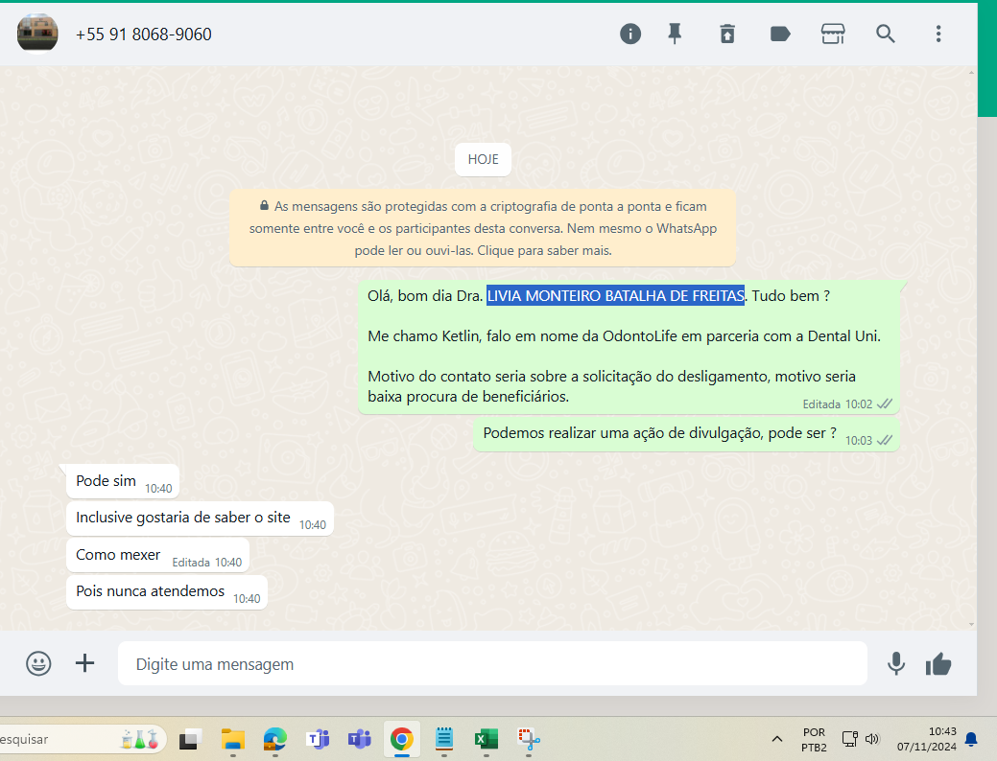The height and width of the screenshot is (761, 997).
Task: Focus the 'Digite uma mensagem' field
Action: [x=492, y=664]
